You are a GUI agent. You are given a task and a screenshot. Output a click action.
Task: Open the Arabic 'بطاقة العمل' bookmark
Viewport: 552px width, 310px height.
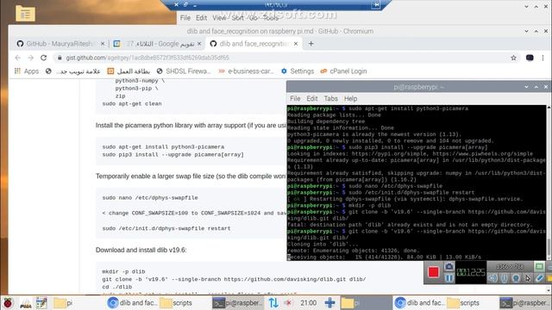point(129,71)
